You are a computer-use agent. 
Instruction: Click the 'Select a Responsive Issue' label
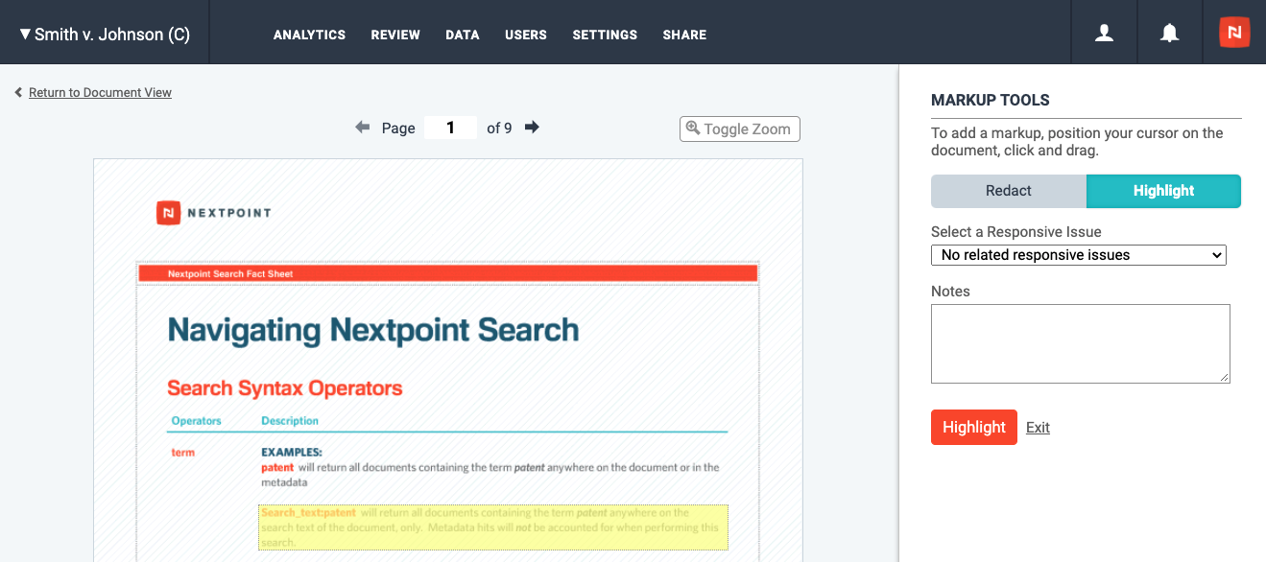pyautogui.click(x=1016, y=232)
